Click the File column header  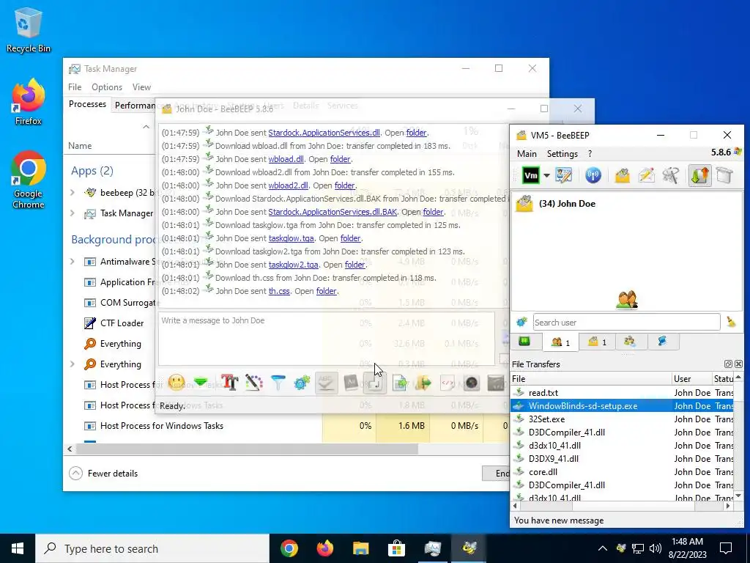coord(591,379)
